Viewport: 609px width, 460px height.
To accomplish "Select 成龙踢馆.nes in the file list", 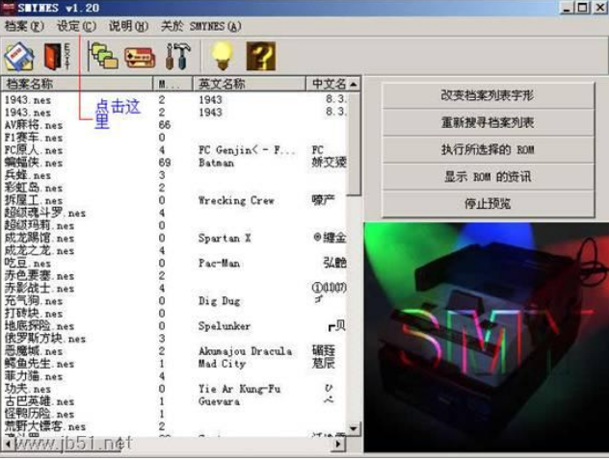I will tap(40, 238).
